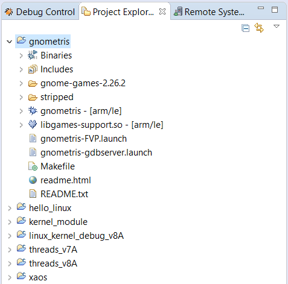Click the Makefile target icon
Image resolution: width=288 pixels, height=284 pixels.
point(33,166)
